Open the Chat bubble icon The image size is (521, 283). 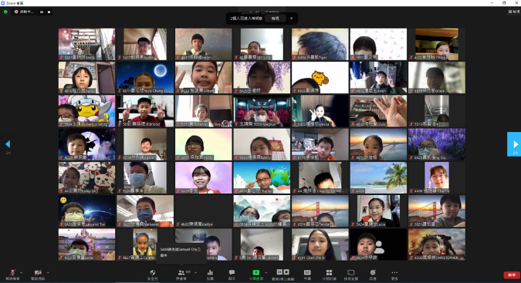click(232, 275)
